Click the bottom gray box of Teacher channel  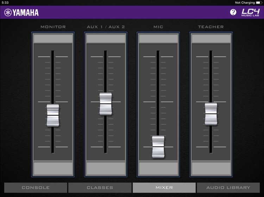[x=211, y=169]
